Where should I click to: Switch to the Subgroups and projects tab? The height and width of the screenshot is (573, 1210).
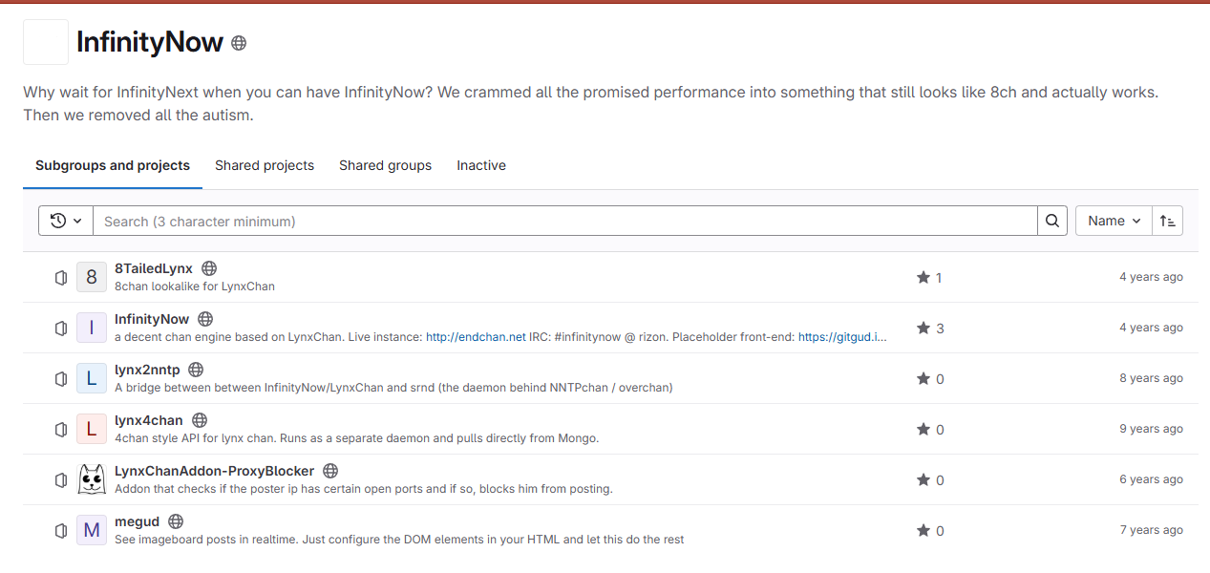point(113,165)
